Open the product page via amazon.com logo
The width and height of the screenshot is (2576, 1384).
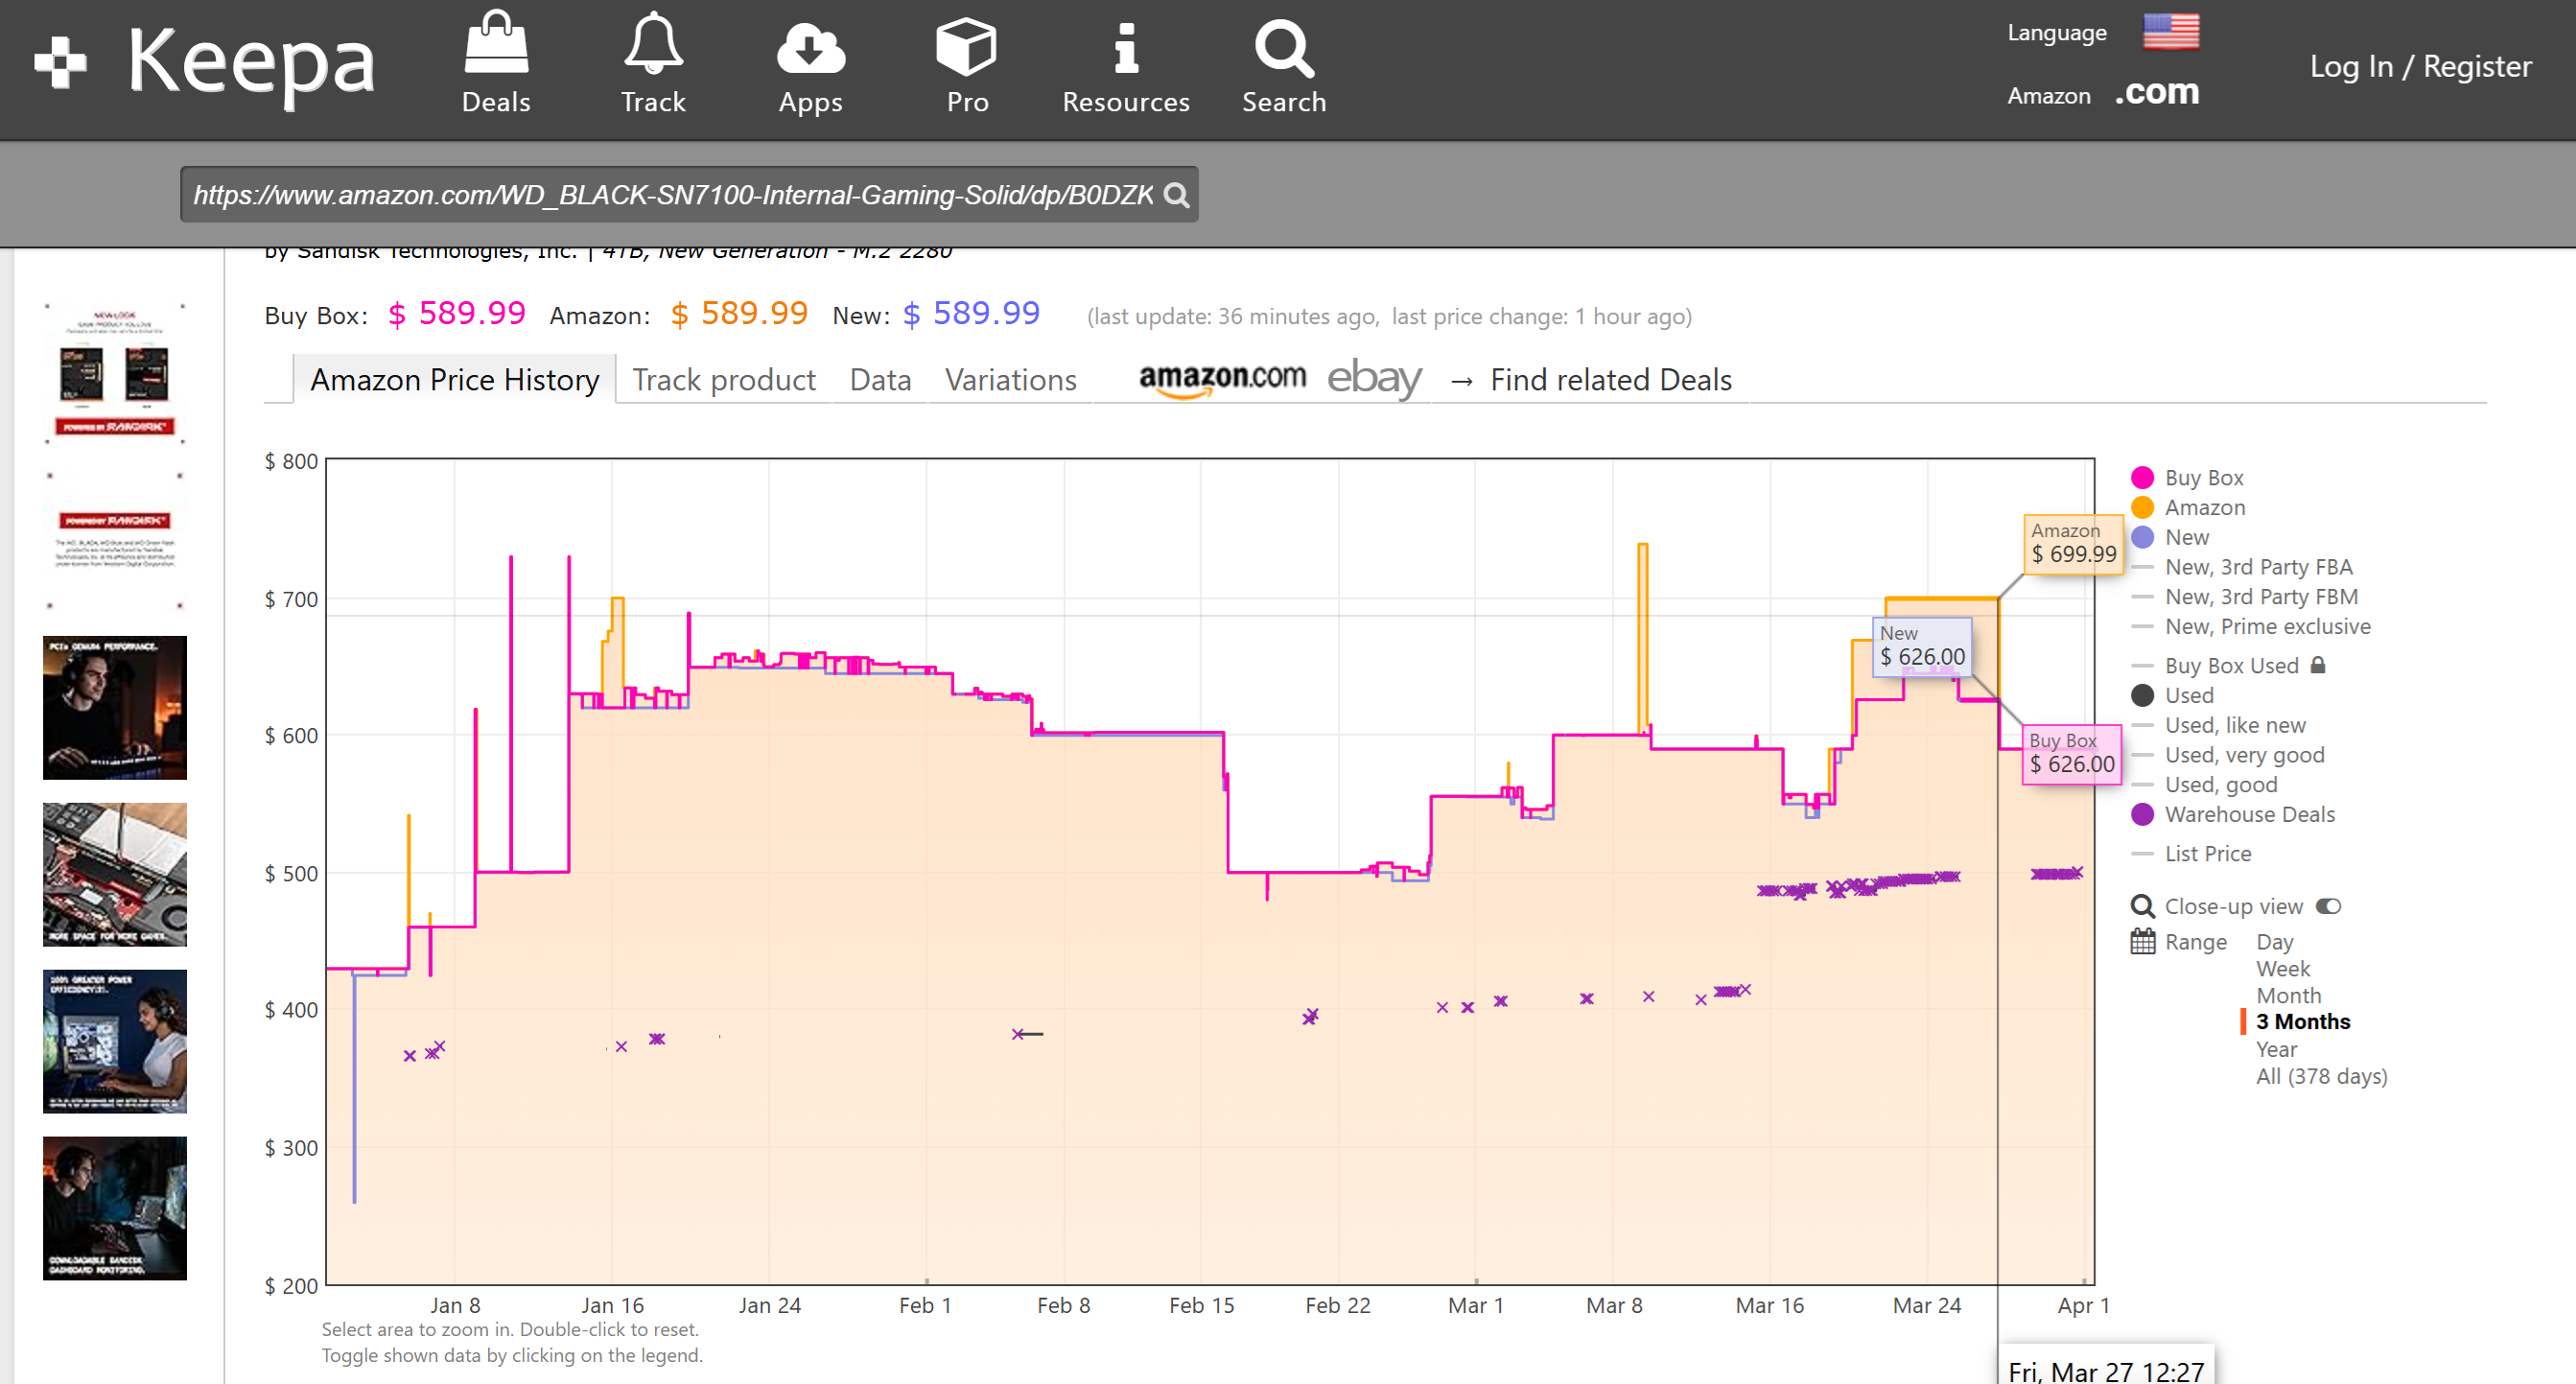click(x=1222, y=379)
